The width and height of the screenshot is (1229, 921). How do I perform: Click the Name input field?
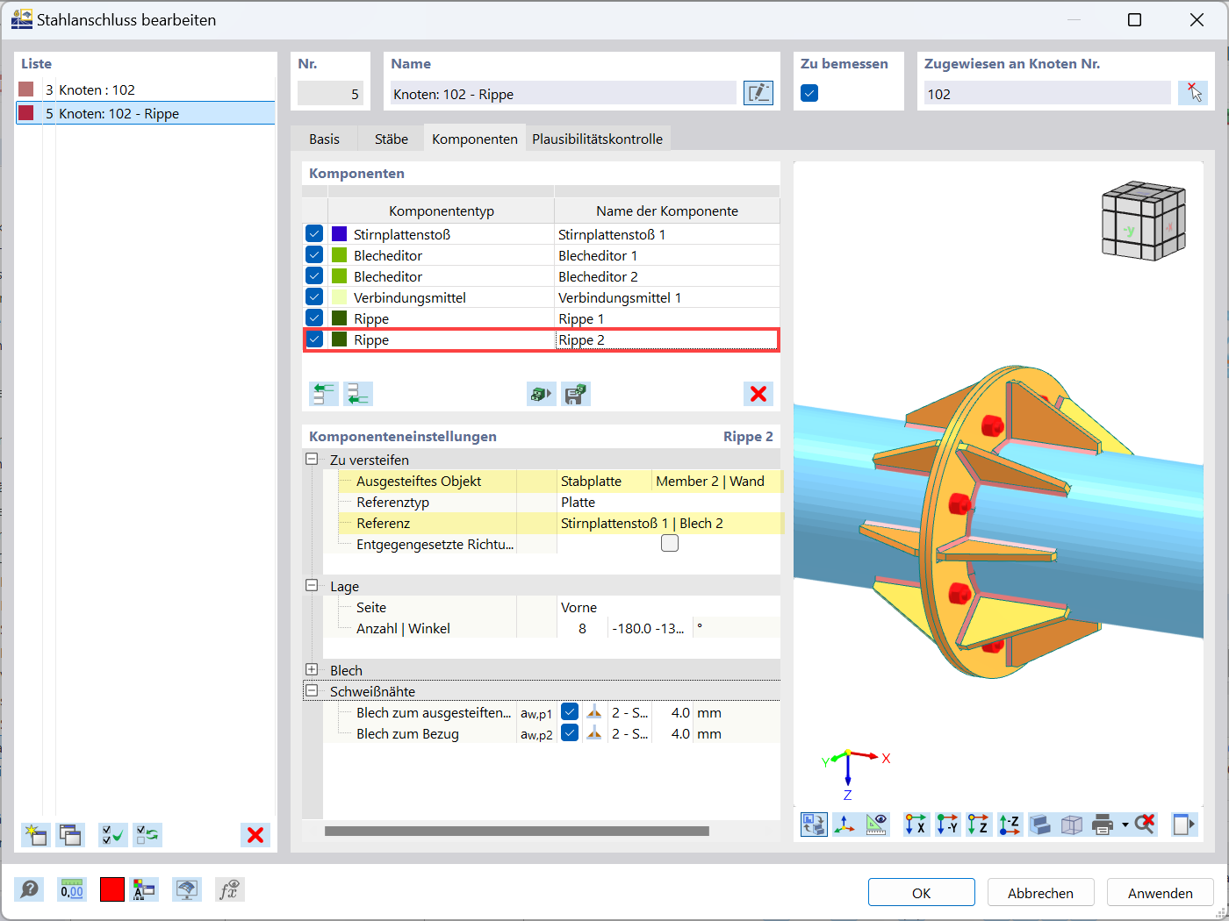click(563, 93)
